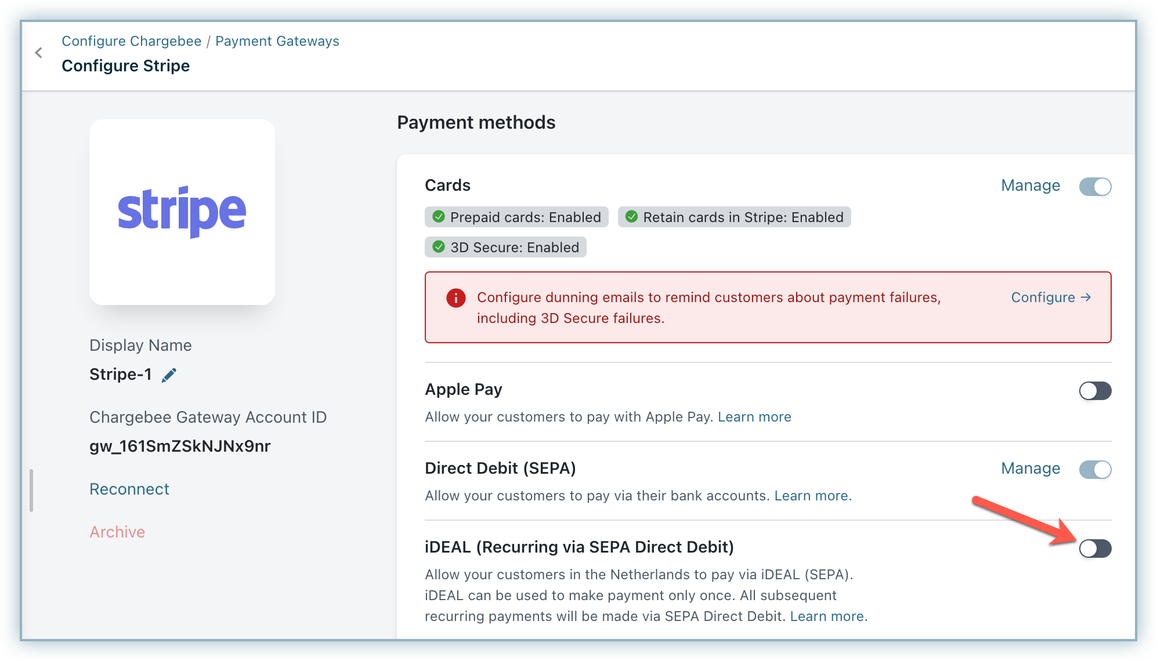Image resolution: width=1157 pixels, height=661 pixels.
Task: Go to Payment Gateways breadcrumb
Action: pos(277,41)
